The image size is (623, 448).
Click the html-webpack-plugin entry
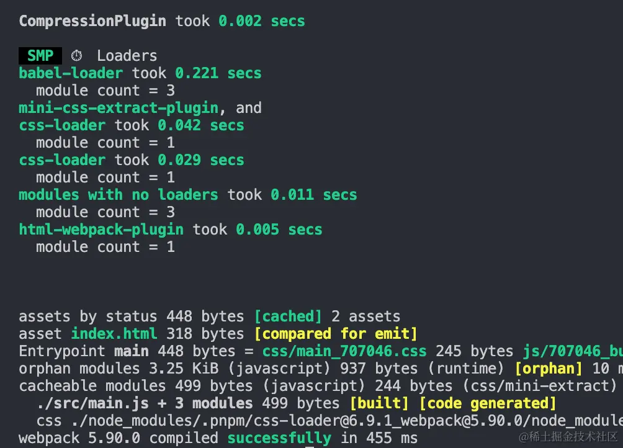click(x=101, y=230)
